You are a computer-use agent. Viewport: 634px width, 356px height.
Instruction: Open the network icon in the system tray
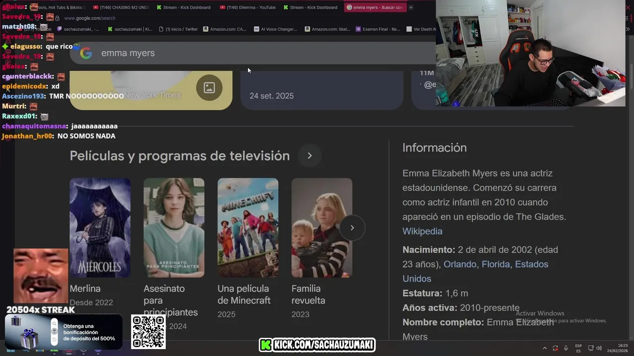590,348
